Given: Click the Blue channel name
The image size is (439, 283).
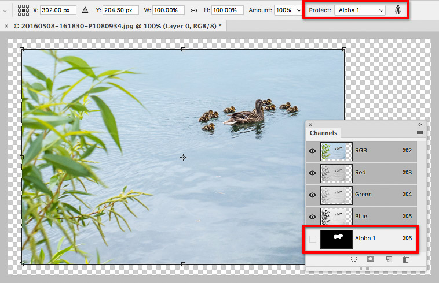Looking at the screenshot, I should (x=361, y=217).
